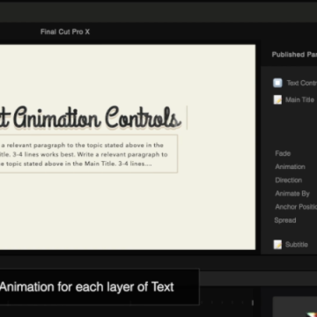This screenshot has width=317, height=317.
Task: Click the Main Title edit icon
Action: pos(277,100)
